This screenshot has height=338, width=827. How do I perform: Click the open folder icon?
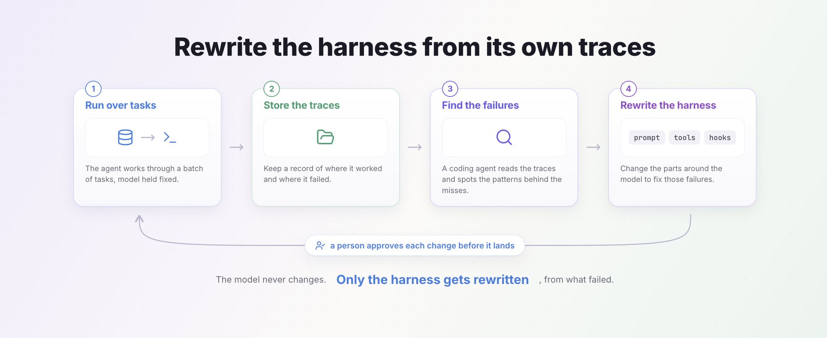(325, 137)
